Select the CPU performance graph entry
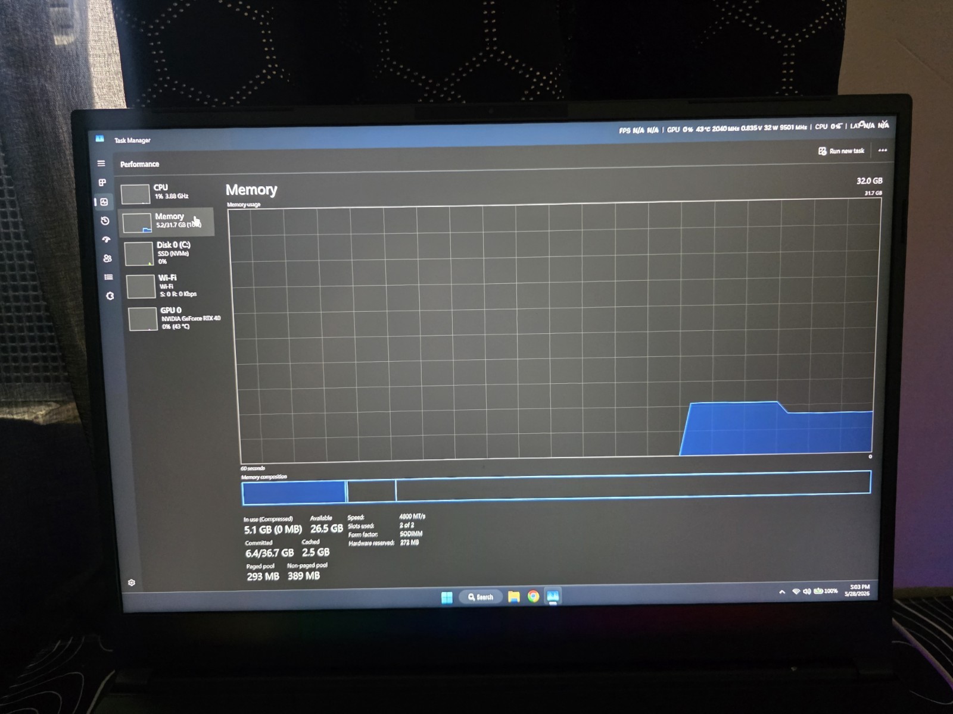This screenshot has height=714, width=953. pyautogui.click(x=166, y=193)
